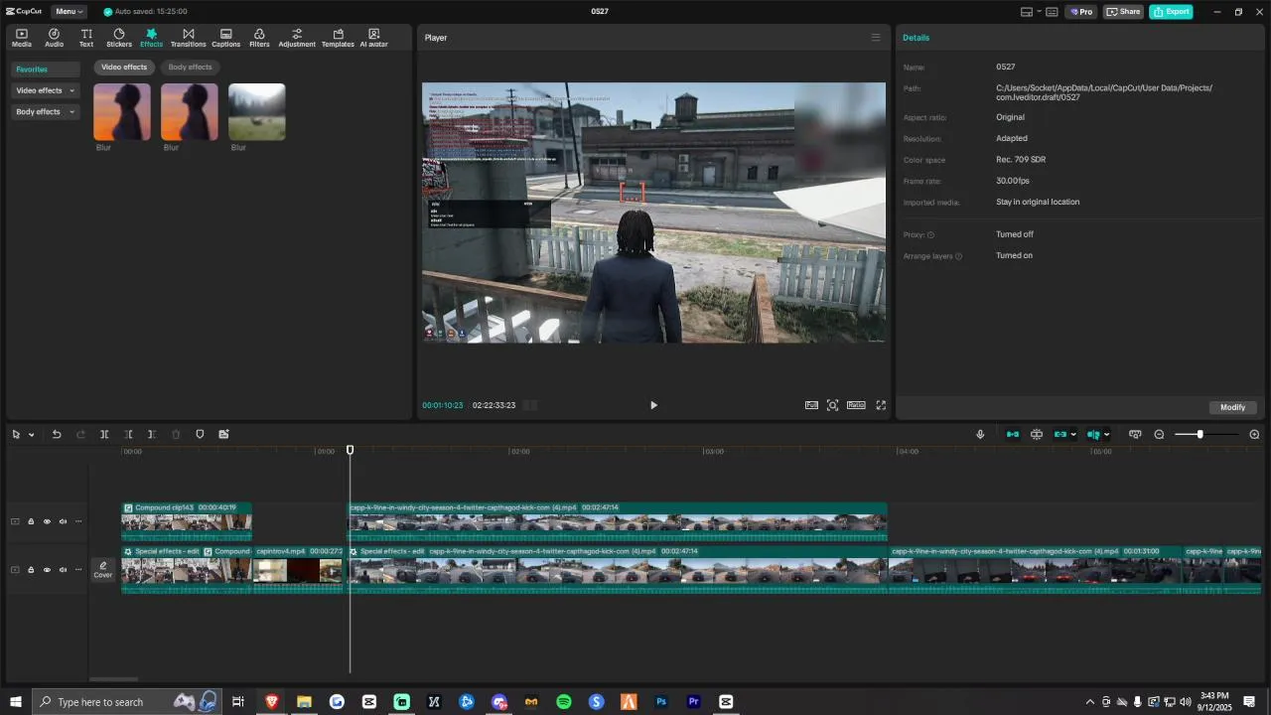Viewport: 1271px width, 715px height.
Task: Click the timeline cover settings icon
Action: [x=1135, y=434]
